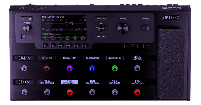This screenshot has height=105, width=201.
Task: Click the preset title 16B Dream Rig Duet
Action: pos(54,17)
